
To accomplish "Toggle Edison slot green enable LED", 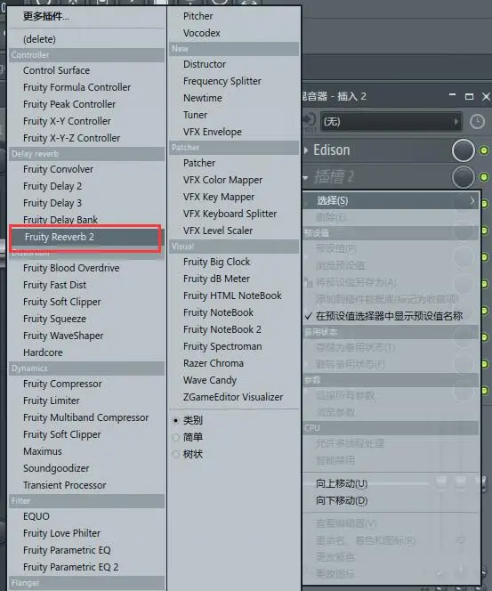I will coord(484,150).
